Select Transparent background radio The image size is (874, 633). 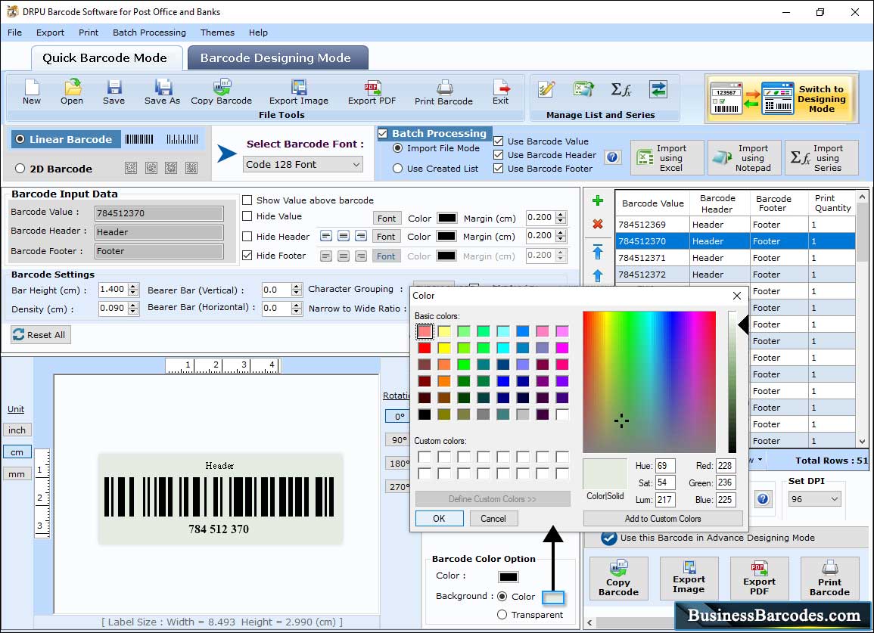(502, 615)
